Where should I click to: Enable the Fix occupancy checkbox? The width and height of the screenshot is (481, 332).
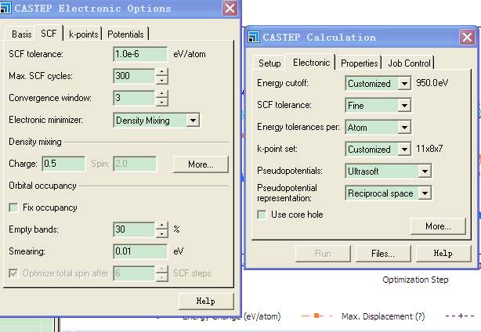click(13, 207)
